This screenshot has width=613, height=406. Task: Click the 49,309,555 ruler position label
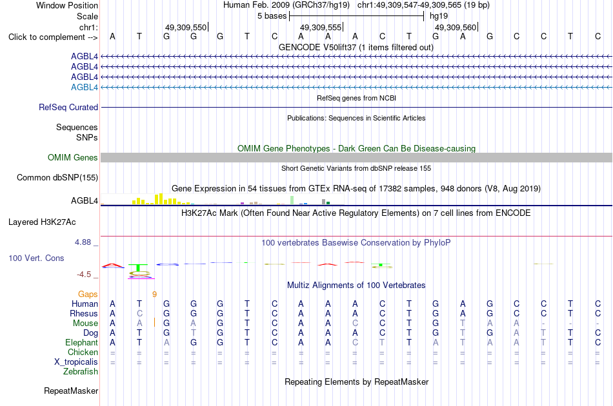[321, 27]
